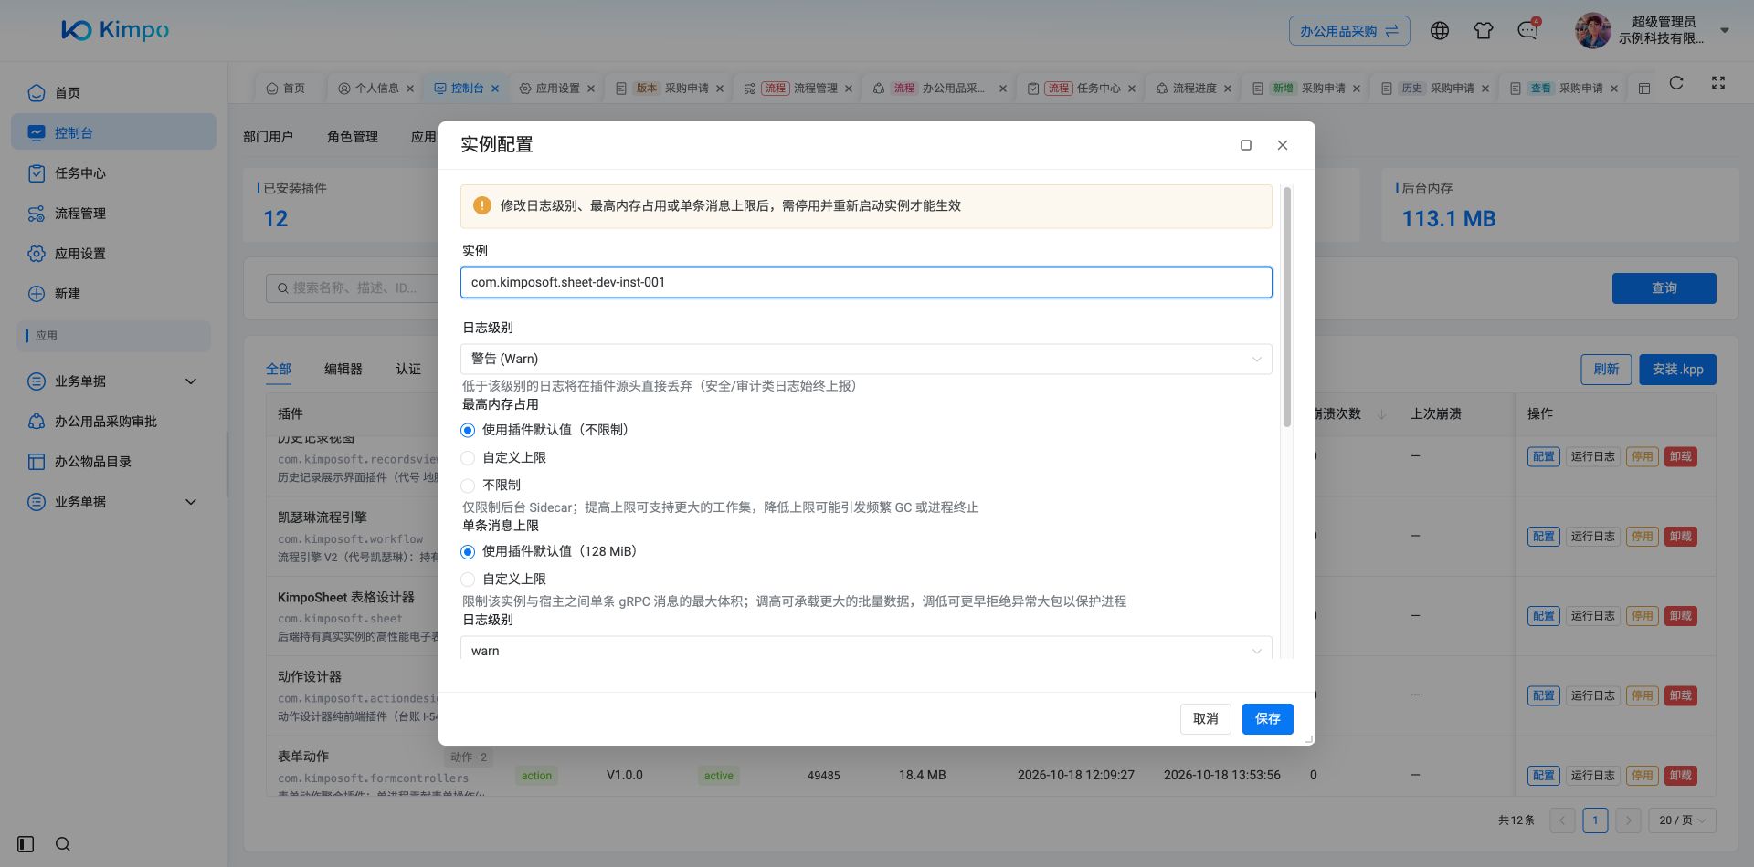Screen dimensions: 1754x867
Task: Select 自定义上限 under 最高内存占用
Action: pos(468,458)
